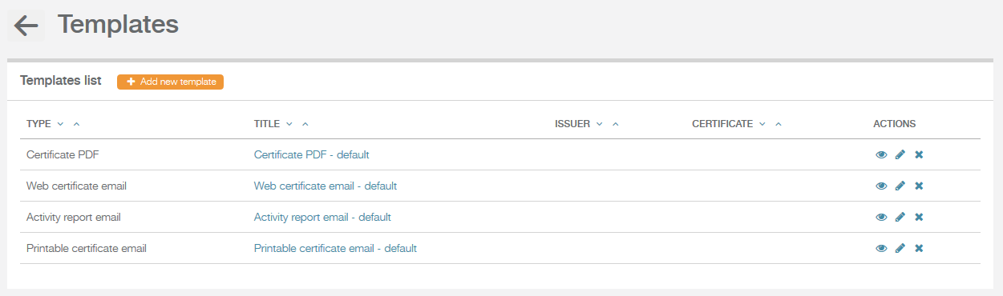The width and height of the screenshot is (1003, 296).
Task: Sort the Type column descending
Action: click(x=60, y=124)
